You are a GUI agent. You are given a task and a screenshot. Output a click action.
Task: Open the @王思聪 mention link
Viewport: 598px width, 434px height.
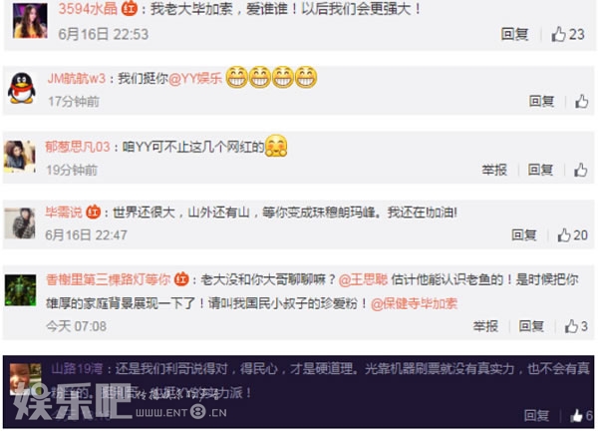point(363,279)
